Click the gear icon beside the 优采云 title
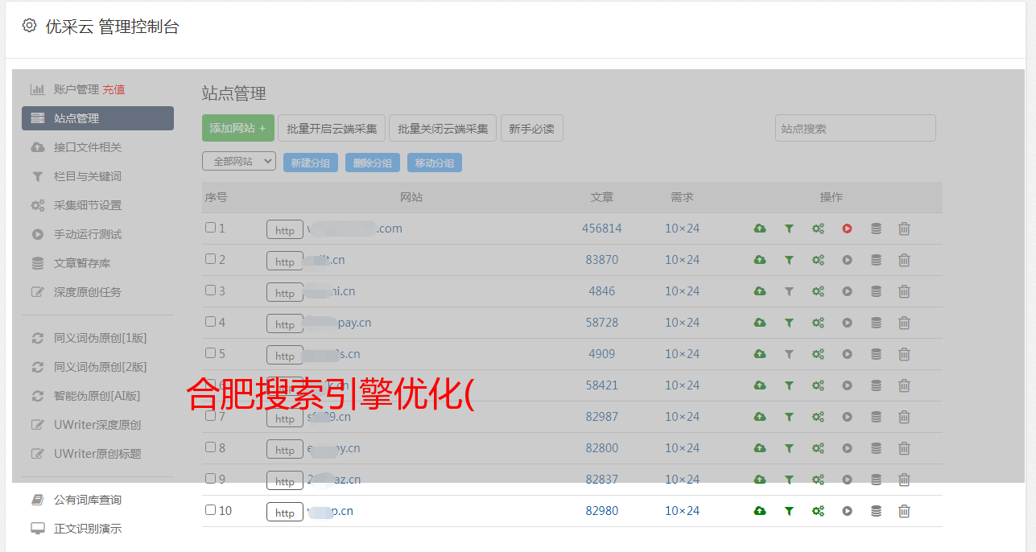Image resolution: width=1036 pixels, height=552 pixels. [30, 26]
